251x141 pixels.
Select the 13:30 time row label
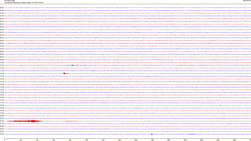[2, 82]
